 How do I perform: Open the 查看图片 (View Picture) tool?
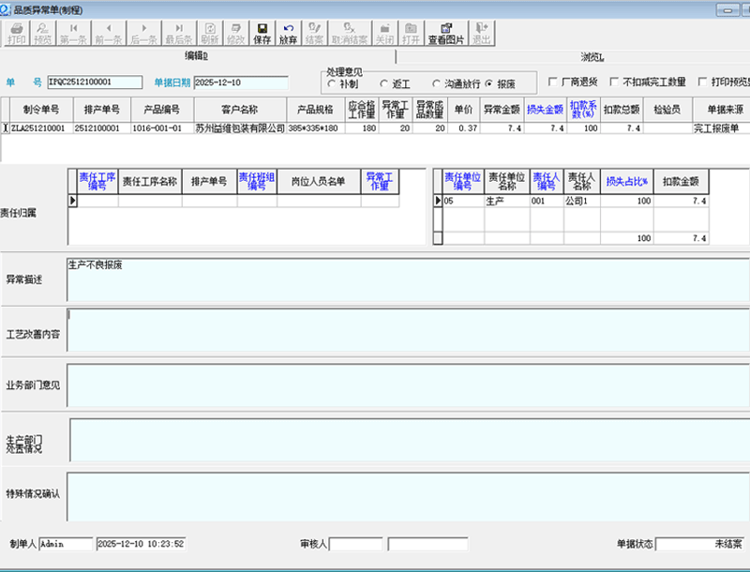tap(446, 34)
